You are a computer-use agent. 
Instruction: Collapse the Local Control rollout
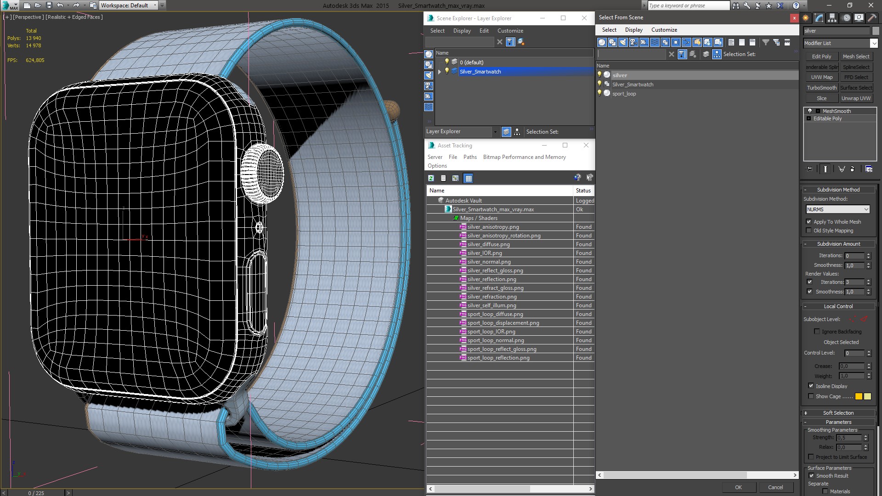(x=838, y=306)
